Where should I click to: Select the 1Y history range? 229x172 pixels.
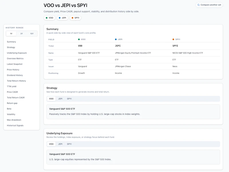[x=11, y=34]
